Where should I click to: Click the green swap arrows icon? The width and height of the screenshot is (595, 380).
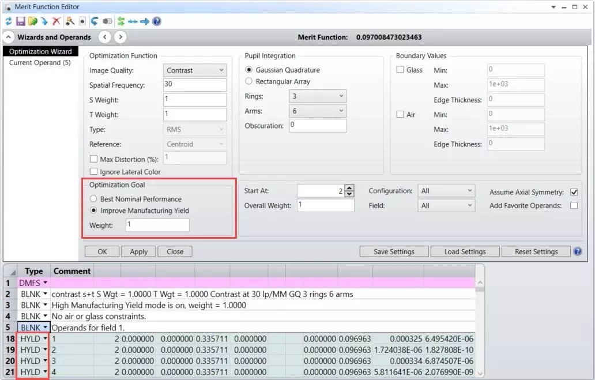click(x=121, y=21)
